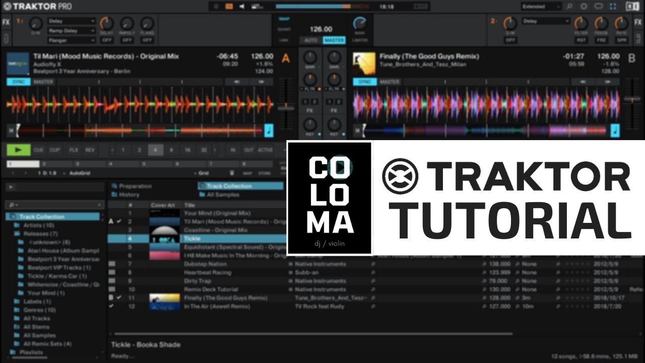Image resolution: width=645 pixels, height=363 pixels.
Task: Delete grid marker with trash icon
Action: 232,173
